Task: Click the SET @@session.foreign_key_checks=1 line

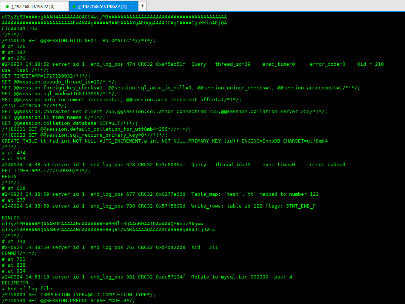Action: (x=181, y=88)
